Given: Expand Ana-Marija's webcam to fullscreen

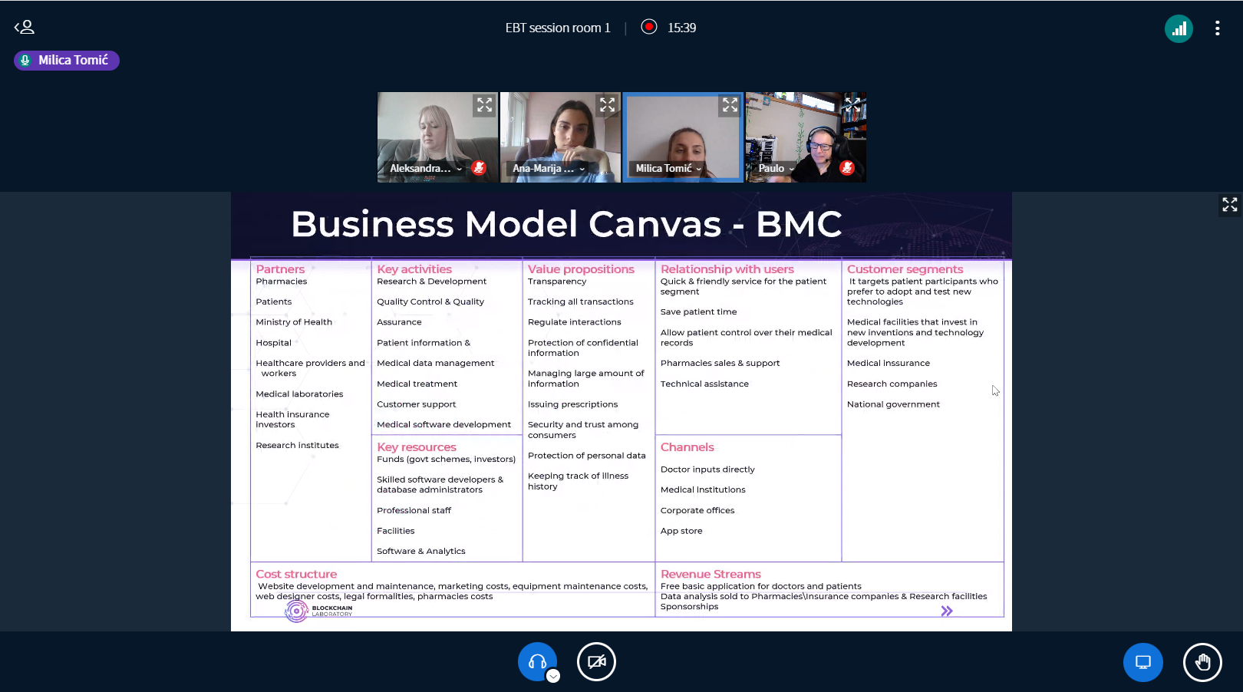Looking at the screenshot, I should pyautogui.click(x=607, y=105).
